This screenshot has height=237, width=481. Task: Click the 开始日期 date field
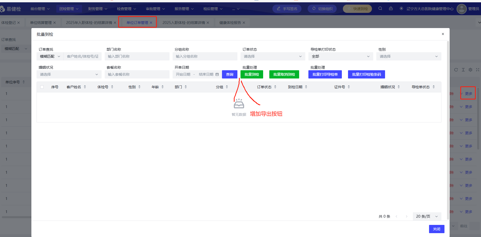click(x=183, y=74)
